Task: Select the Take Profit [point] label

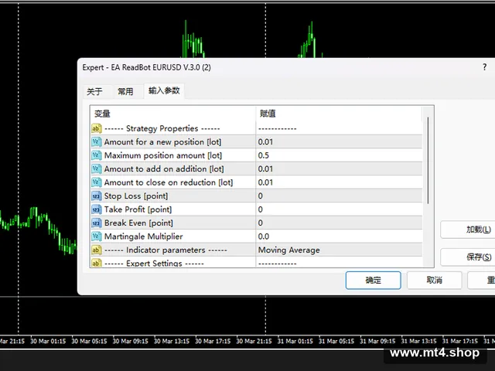Action: (138, 209)
